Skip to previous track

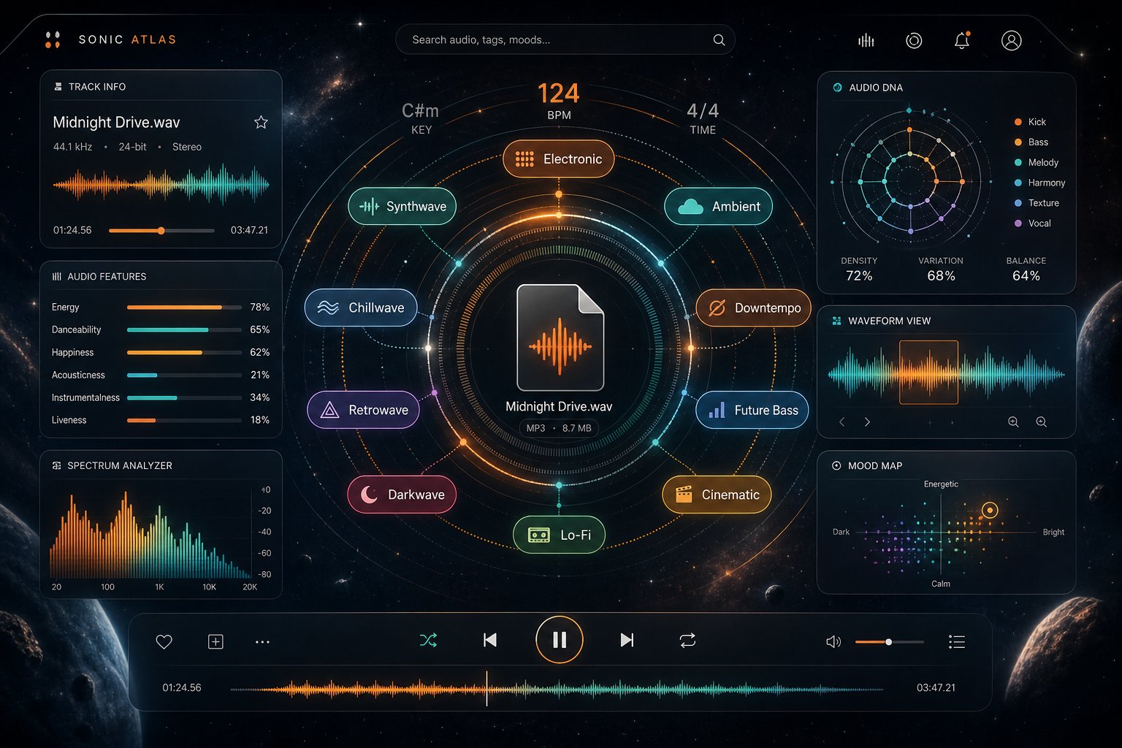pyautogui.click(x=490, y=640)
